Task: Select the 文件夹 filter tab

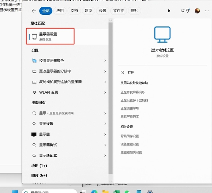Action: [x=119, y=11]
